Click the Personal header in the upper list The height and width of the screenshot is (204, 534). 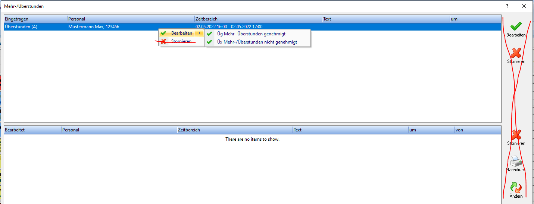coord(131,19)
